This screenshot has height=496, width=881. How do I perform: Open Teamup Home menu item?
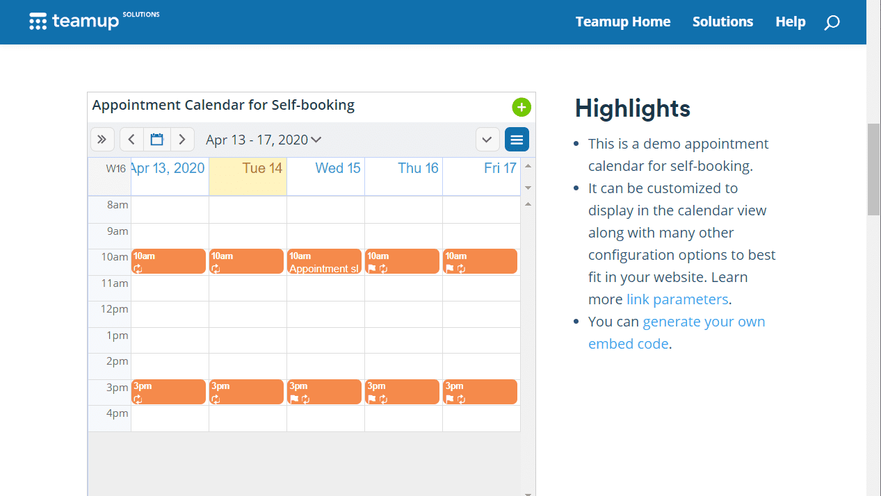pyautogui.click(x=623, y=22)
